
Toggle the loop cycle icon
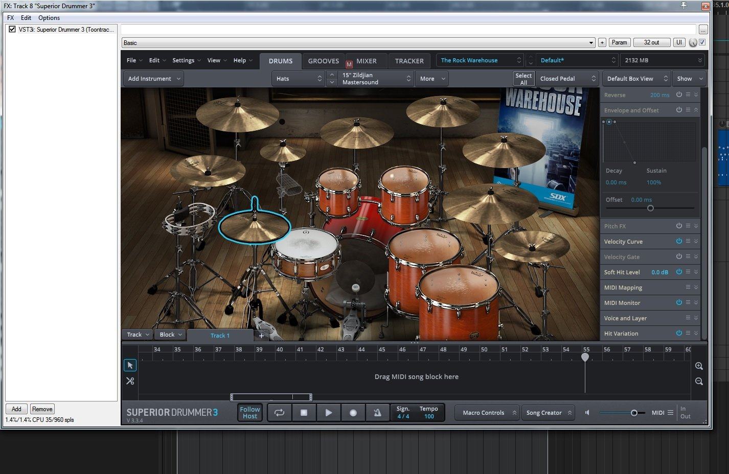pyautogui.click(x=279, y=413)
